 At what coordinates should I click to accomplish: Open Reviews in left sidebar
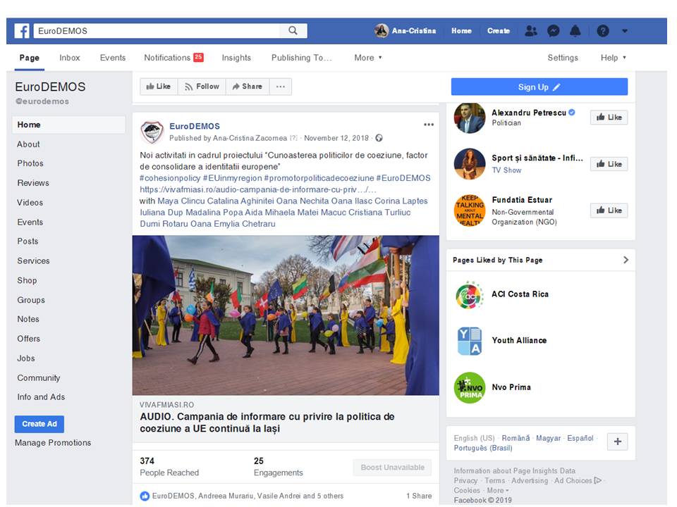[x=33, y=183]
